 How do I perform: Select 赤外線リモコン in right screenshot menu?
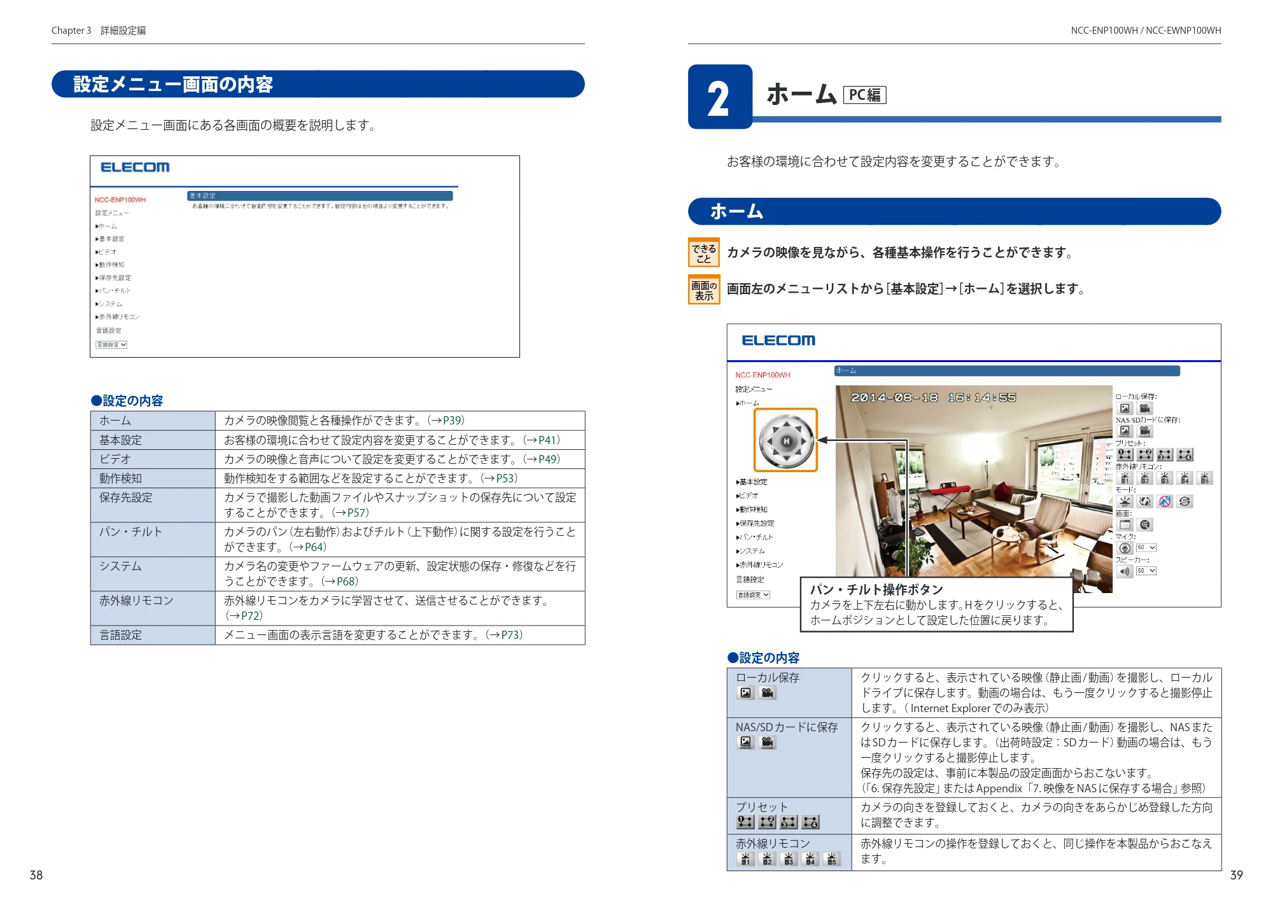[x=760, y=565]
